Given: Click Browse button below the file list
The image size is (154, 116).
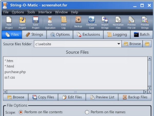Looking at the screenshot, I should (16, 97).
